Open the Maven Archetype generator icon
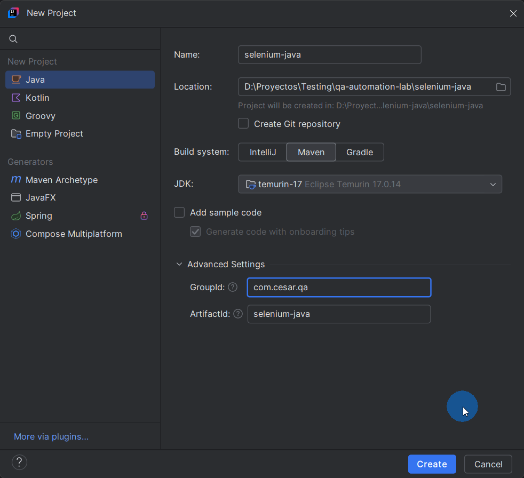The height and width of the screenshot is (478, 524). pos(15,180)
